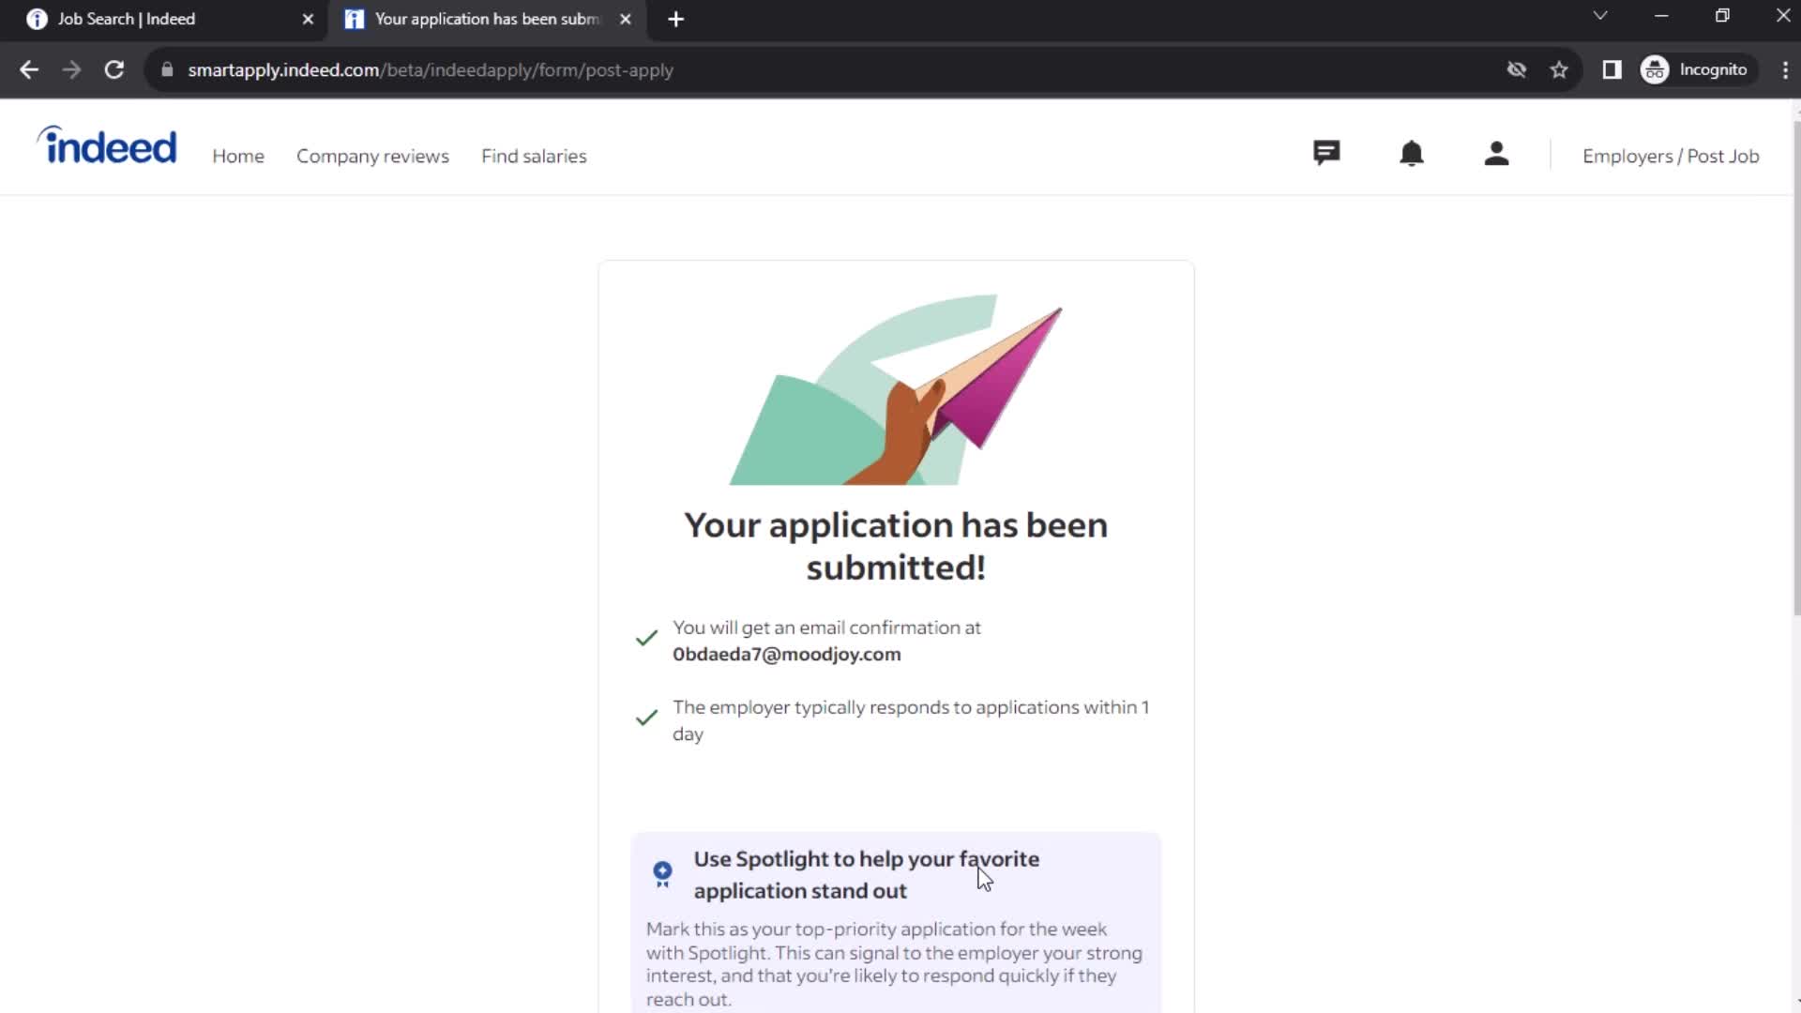Click the second green checkmark toggle
This screenshot has height=1013, width=1801.
647,718
